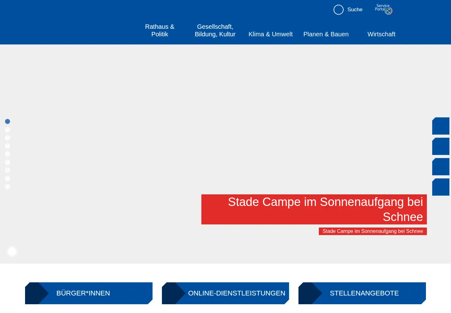This screenshot has height=313, width=451.
Task: Open the BÜRGER*INNEN button
Action: 89,293
